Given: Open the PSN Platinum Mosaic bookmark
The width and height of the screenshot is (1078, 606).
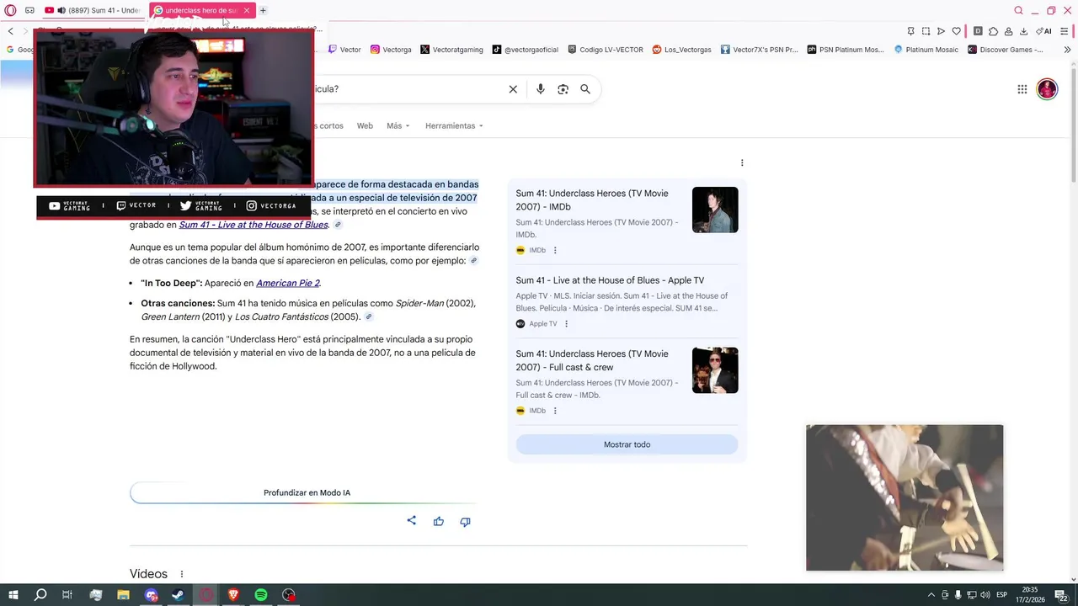Looking at the screenshot, I should (846, 50).
